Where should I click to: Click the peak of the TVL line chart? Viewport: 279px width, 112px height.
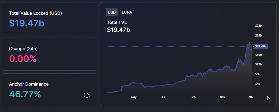[249, 43]
